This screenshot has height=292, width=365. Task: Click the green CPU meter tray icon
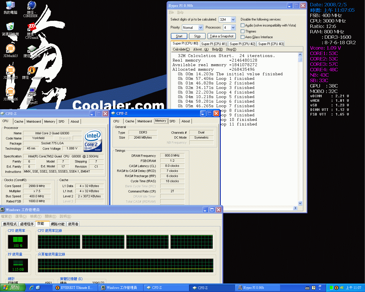pyautogui.click(x=331, y=288)
